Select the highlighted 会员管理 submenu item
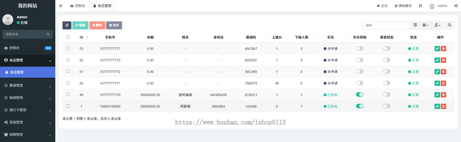The width and height of the screenshot is (461, 142). (28, 72)
